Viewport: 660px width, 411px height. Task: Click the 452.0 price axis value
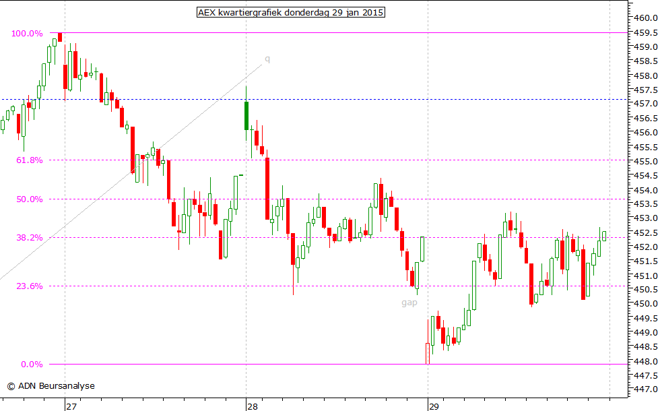pos(646,247)
